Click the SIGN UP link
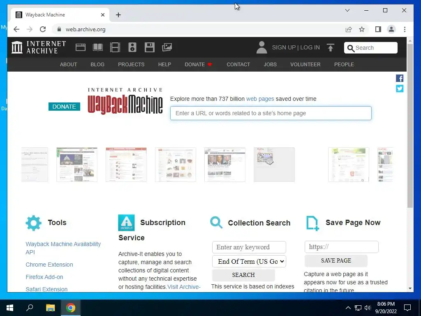Viewport: 421px width, 316px height. [284, 47]
